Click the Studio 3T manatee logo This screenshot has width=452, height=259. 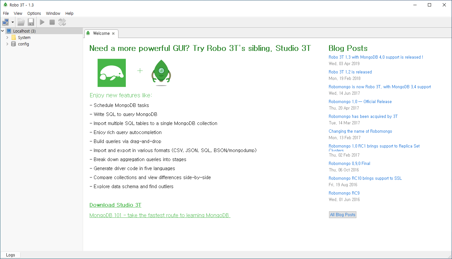[112, 73]
